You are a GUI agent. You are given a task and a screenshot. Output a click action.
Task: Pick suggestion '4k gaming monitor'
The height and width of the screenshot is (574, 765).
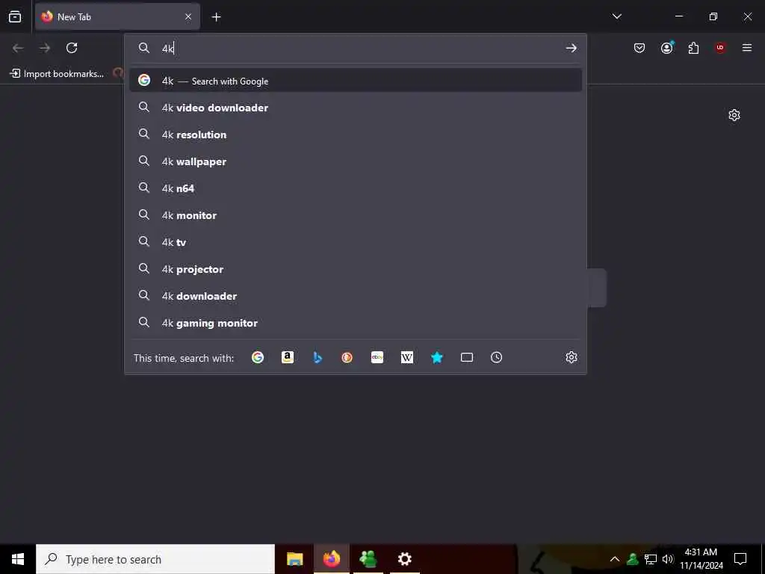pos(356,323)
